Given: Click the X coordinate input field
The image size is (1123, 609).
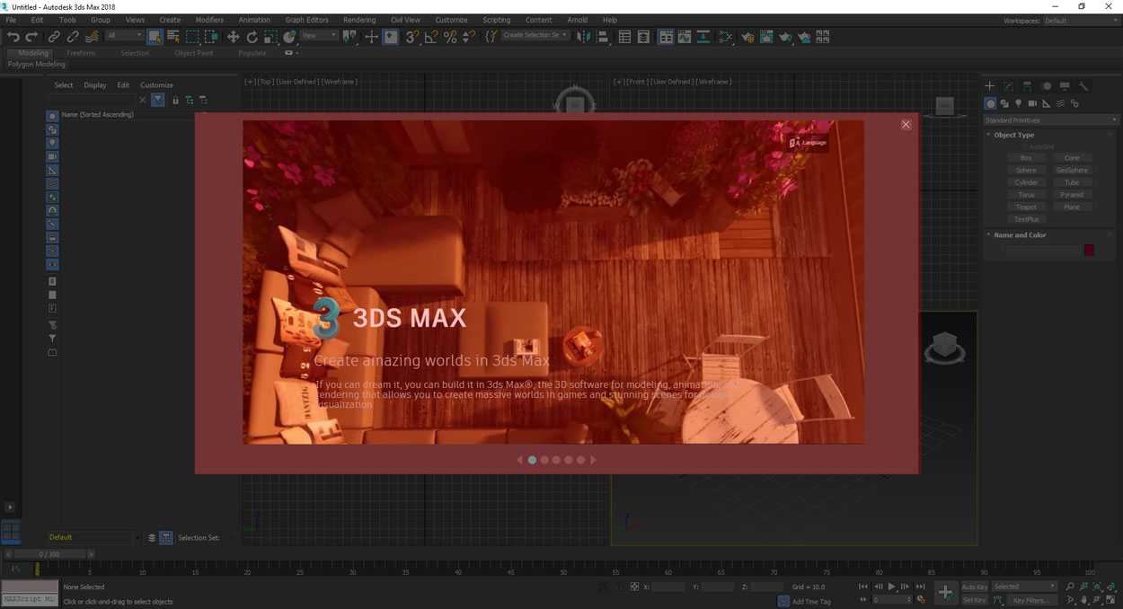Looking at the screenshot, I should coord(668,587).
